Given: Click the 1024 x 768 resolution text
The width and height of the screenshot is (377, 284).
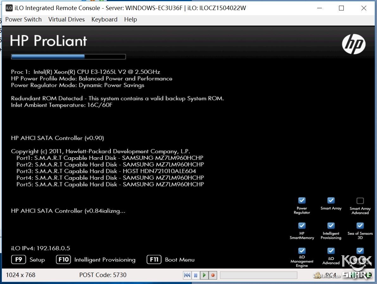Looking at the screenshot, I should coord(21,275).
